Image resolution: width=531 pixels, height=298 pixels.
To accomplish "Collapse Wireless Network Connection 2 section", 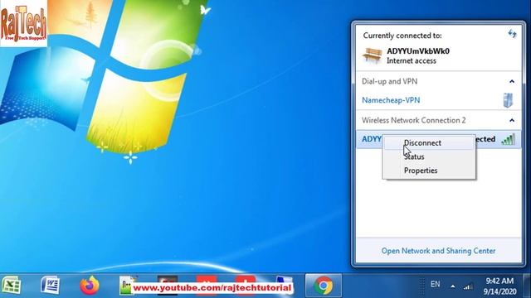I will coord(512,120).
